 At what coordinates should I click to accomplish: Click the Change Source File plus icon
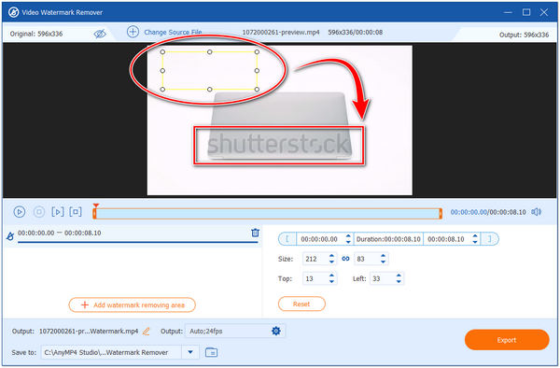pyautogui.click(x=133, y=32)
